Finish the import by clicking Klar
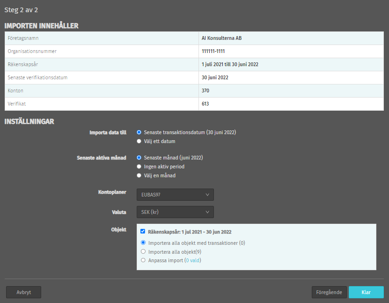Image resolution: width=389 pixels, height=303 pixels. 366,292
